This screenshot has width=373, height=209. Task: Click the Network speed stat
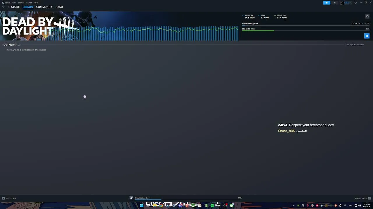[x=249, y=17]
